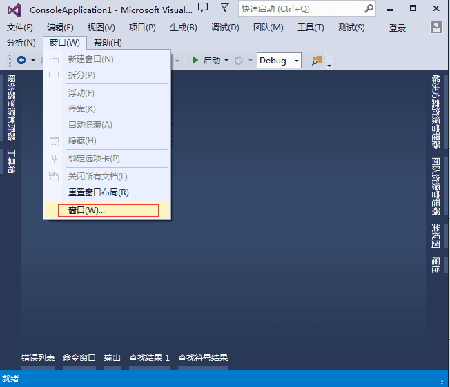The width and height of the screenshot is (450, 387).
Task: Click the quick launch search magnifier icon
Action: coord(369,9)
